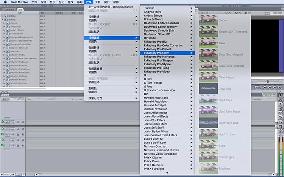Open the 文件 menu in menu bar
This screenshot has height=177, width=284.
point(34,2)
